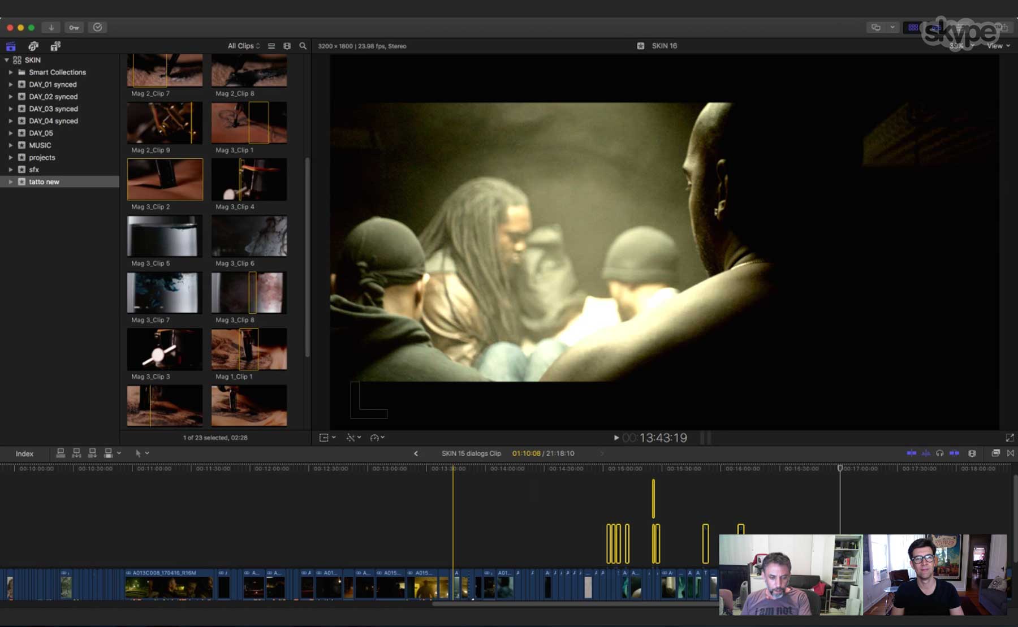The width and height of the screenshot is (1018, 627).
Task: Toggle timeline snapping icon
Action: pyautogui.click(x=954, y=453)
